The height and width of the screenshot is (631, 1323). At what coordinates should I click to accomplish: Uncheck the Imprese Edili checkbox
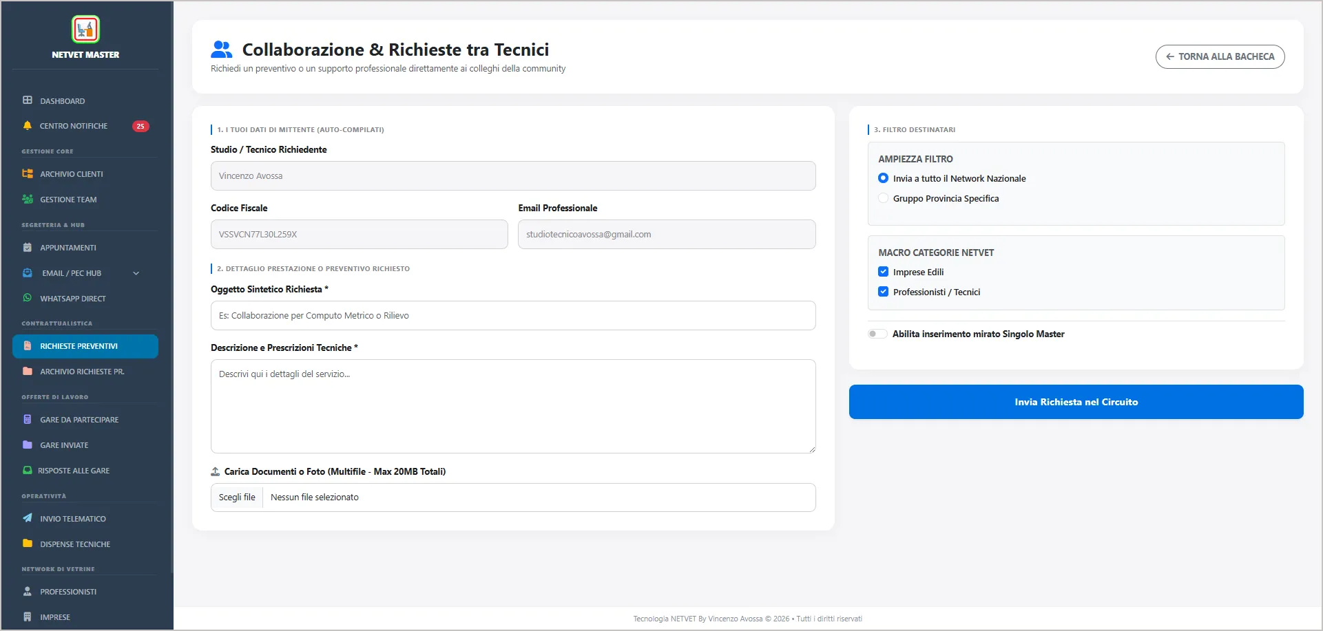point(883,272)
